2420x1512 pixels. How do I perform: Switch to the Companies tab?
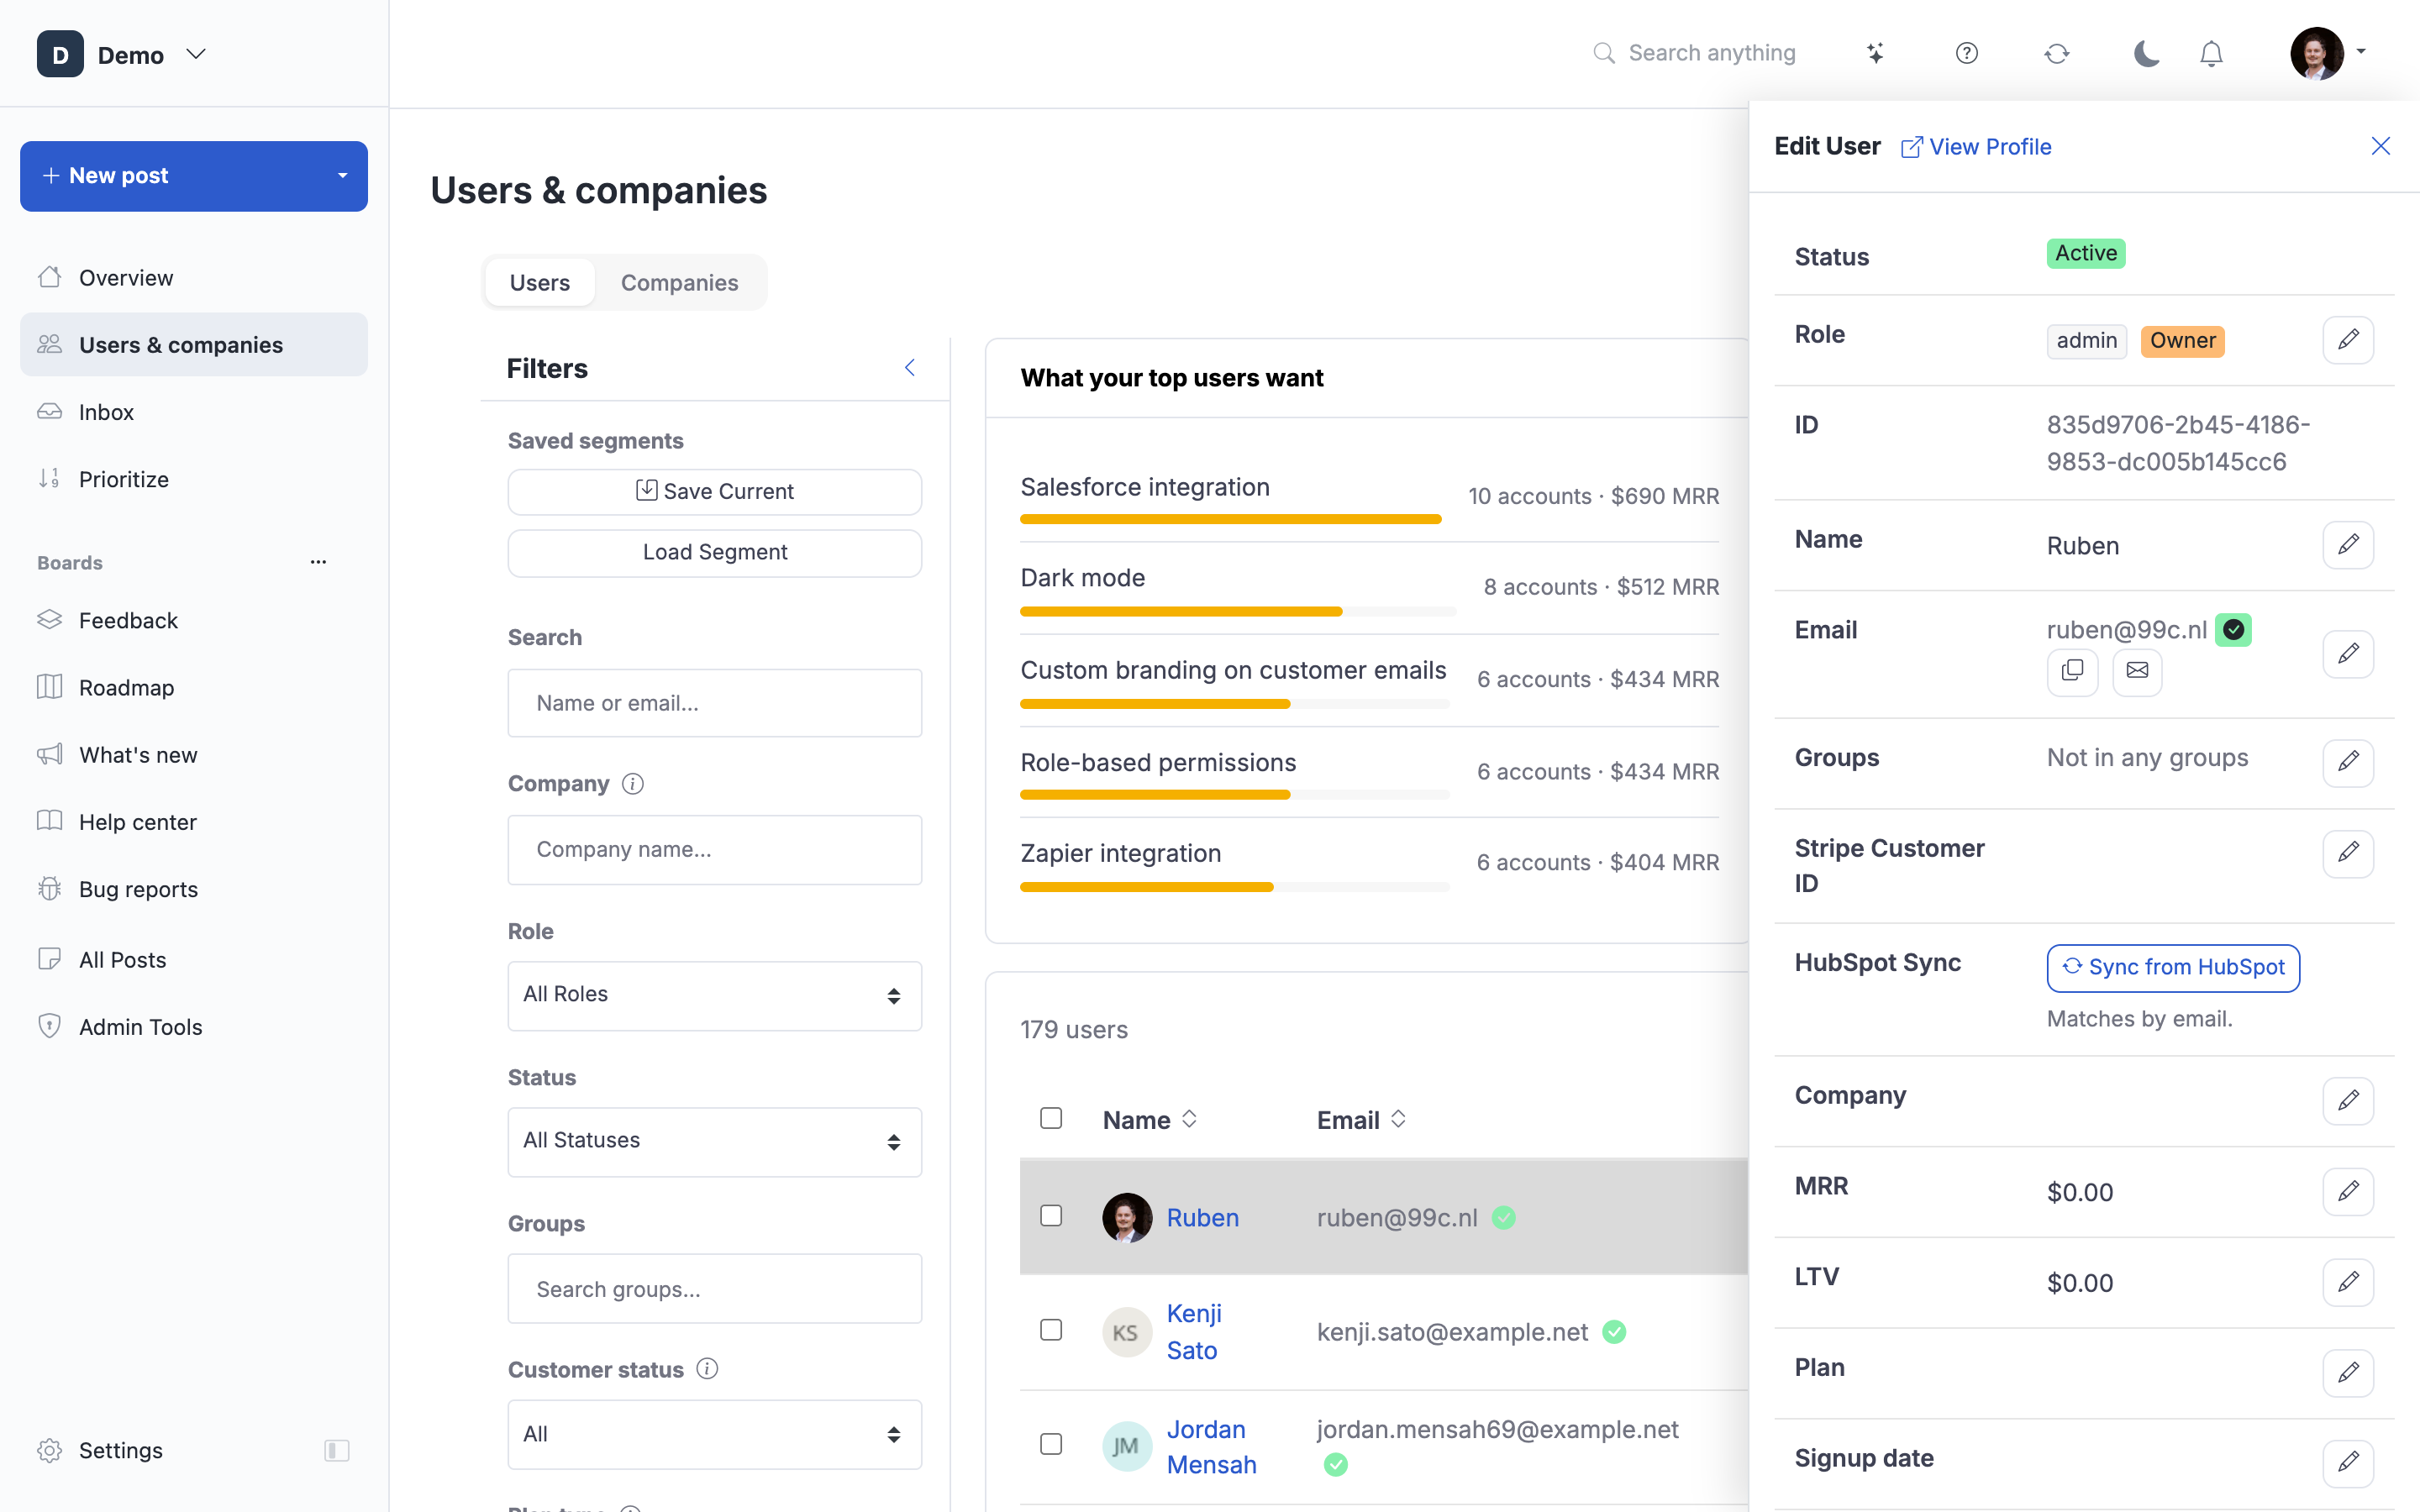(x=679, y=283)
